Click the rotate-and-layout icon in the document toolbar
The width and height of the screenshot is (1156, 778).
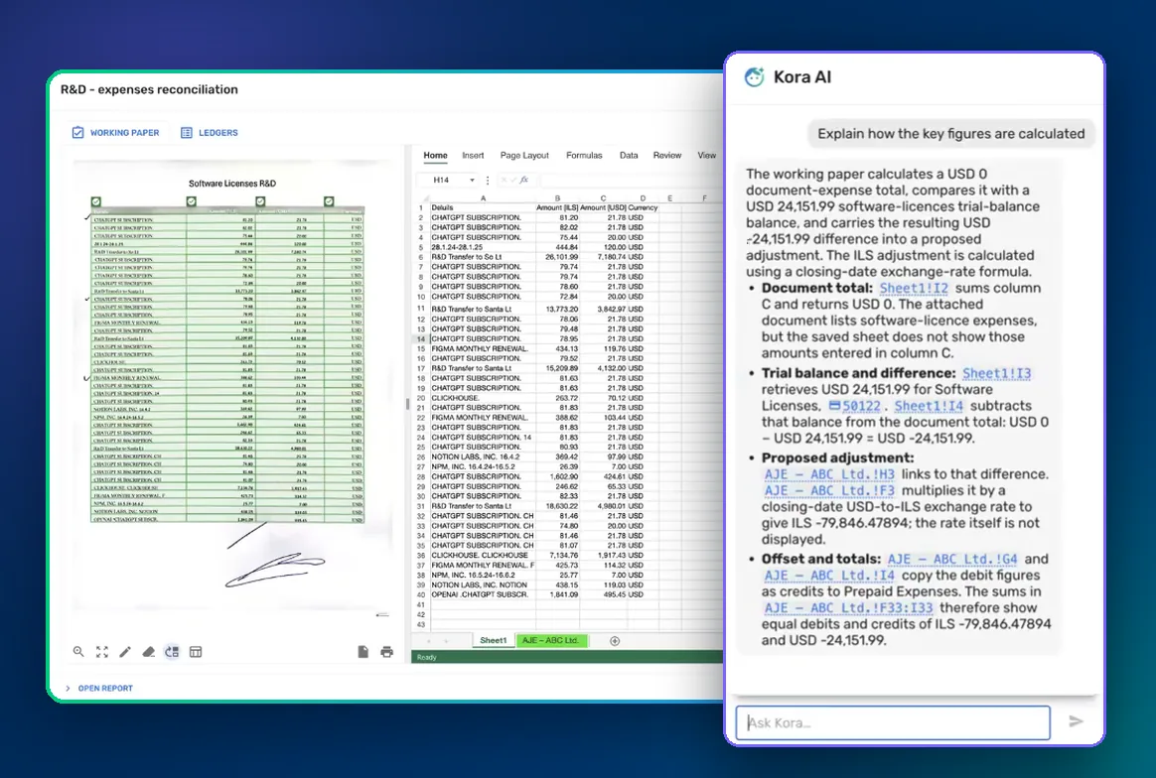172,652
